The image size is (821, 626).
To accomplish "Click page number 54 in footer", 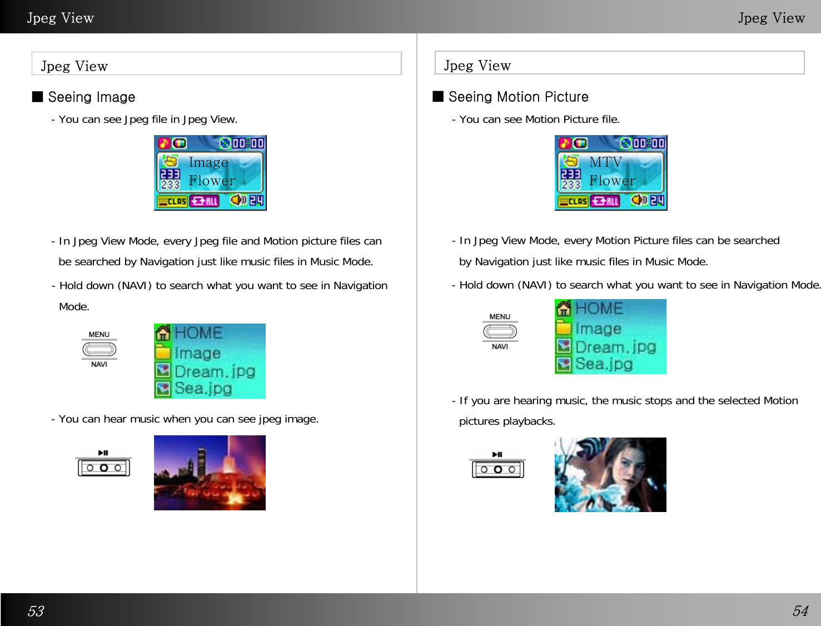I will pos(800,611).
